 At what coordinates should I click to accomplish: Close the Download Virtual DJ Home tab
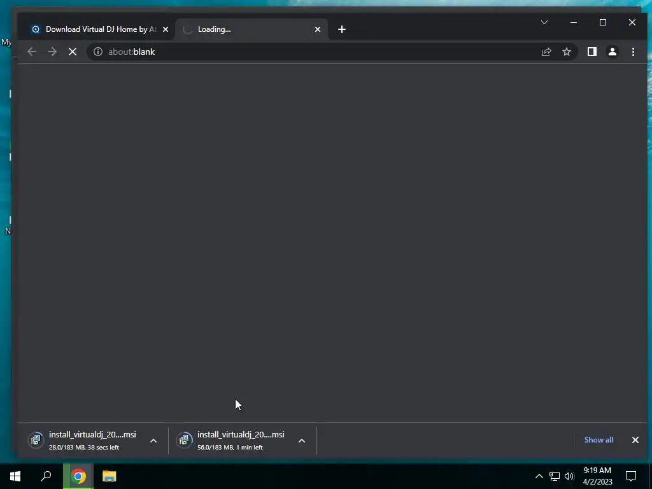point(166,29)
